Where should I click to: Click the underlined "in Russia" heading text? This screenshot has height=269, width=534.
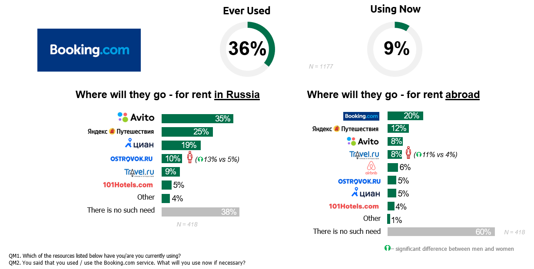coord(237,95)
